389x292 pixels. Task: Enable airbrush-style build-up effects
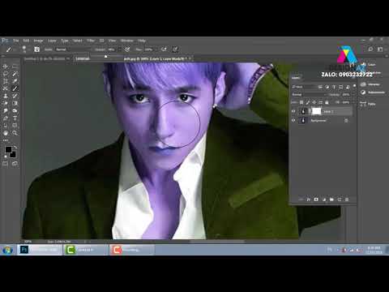[164, 49]
